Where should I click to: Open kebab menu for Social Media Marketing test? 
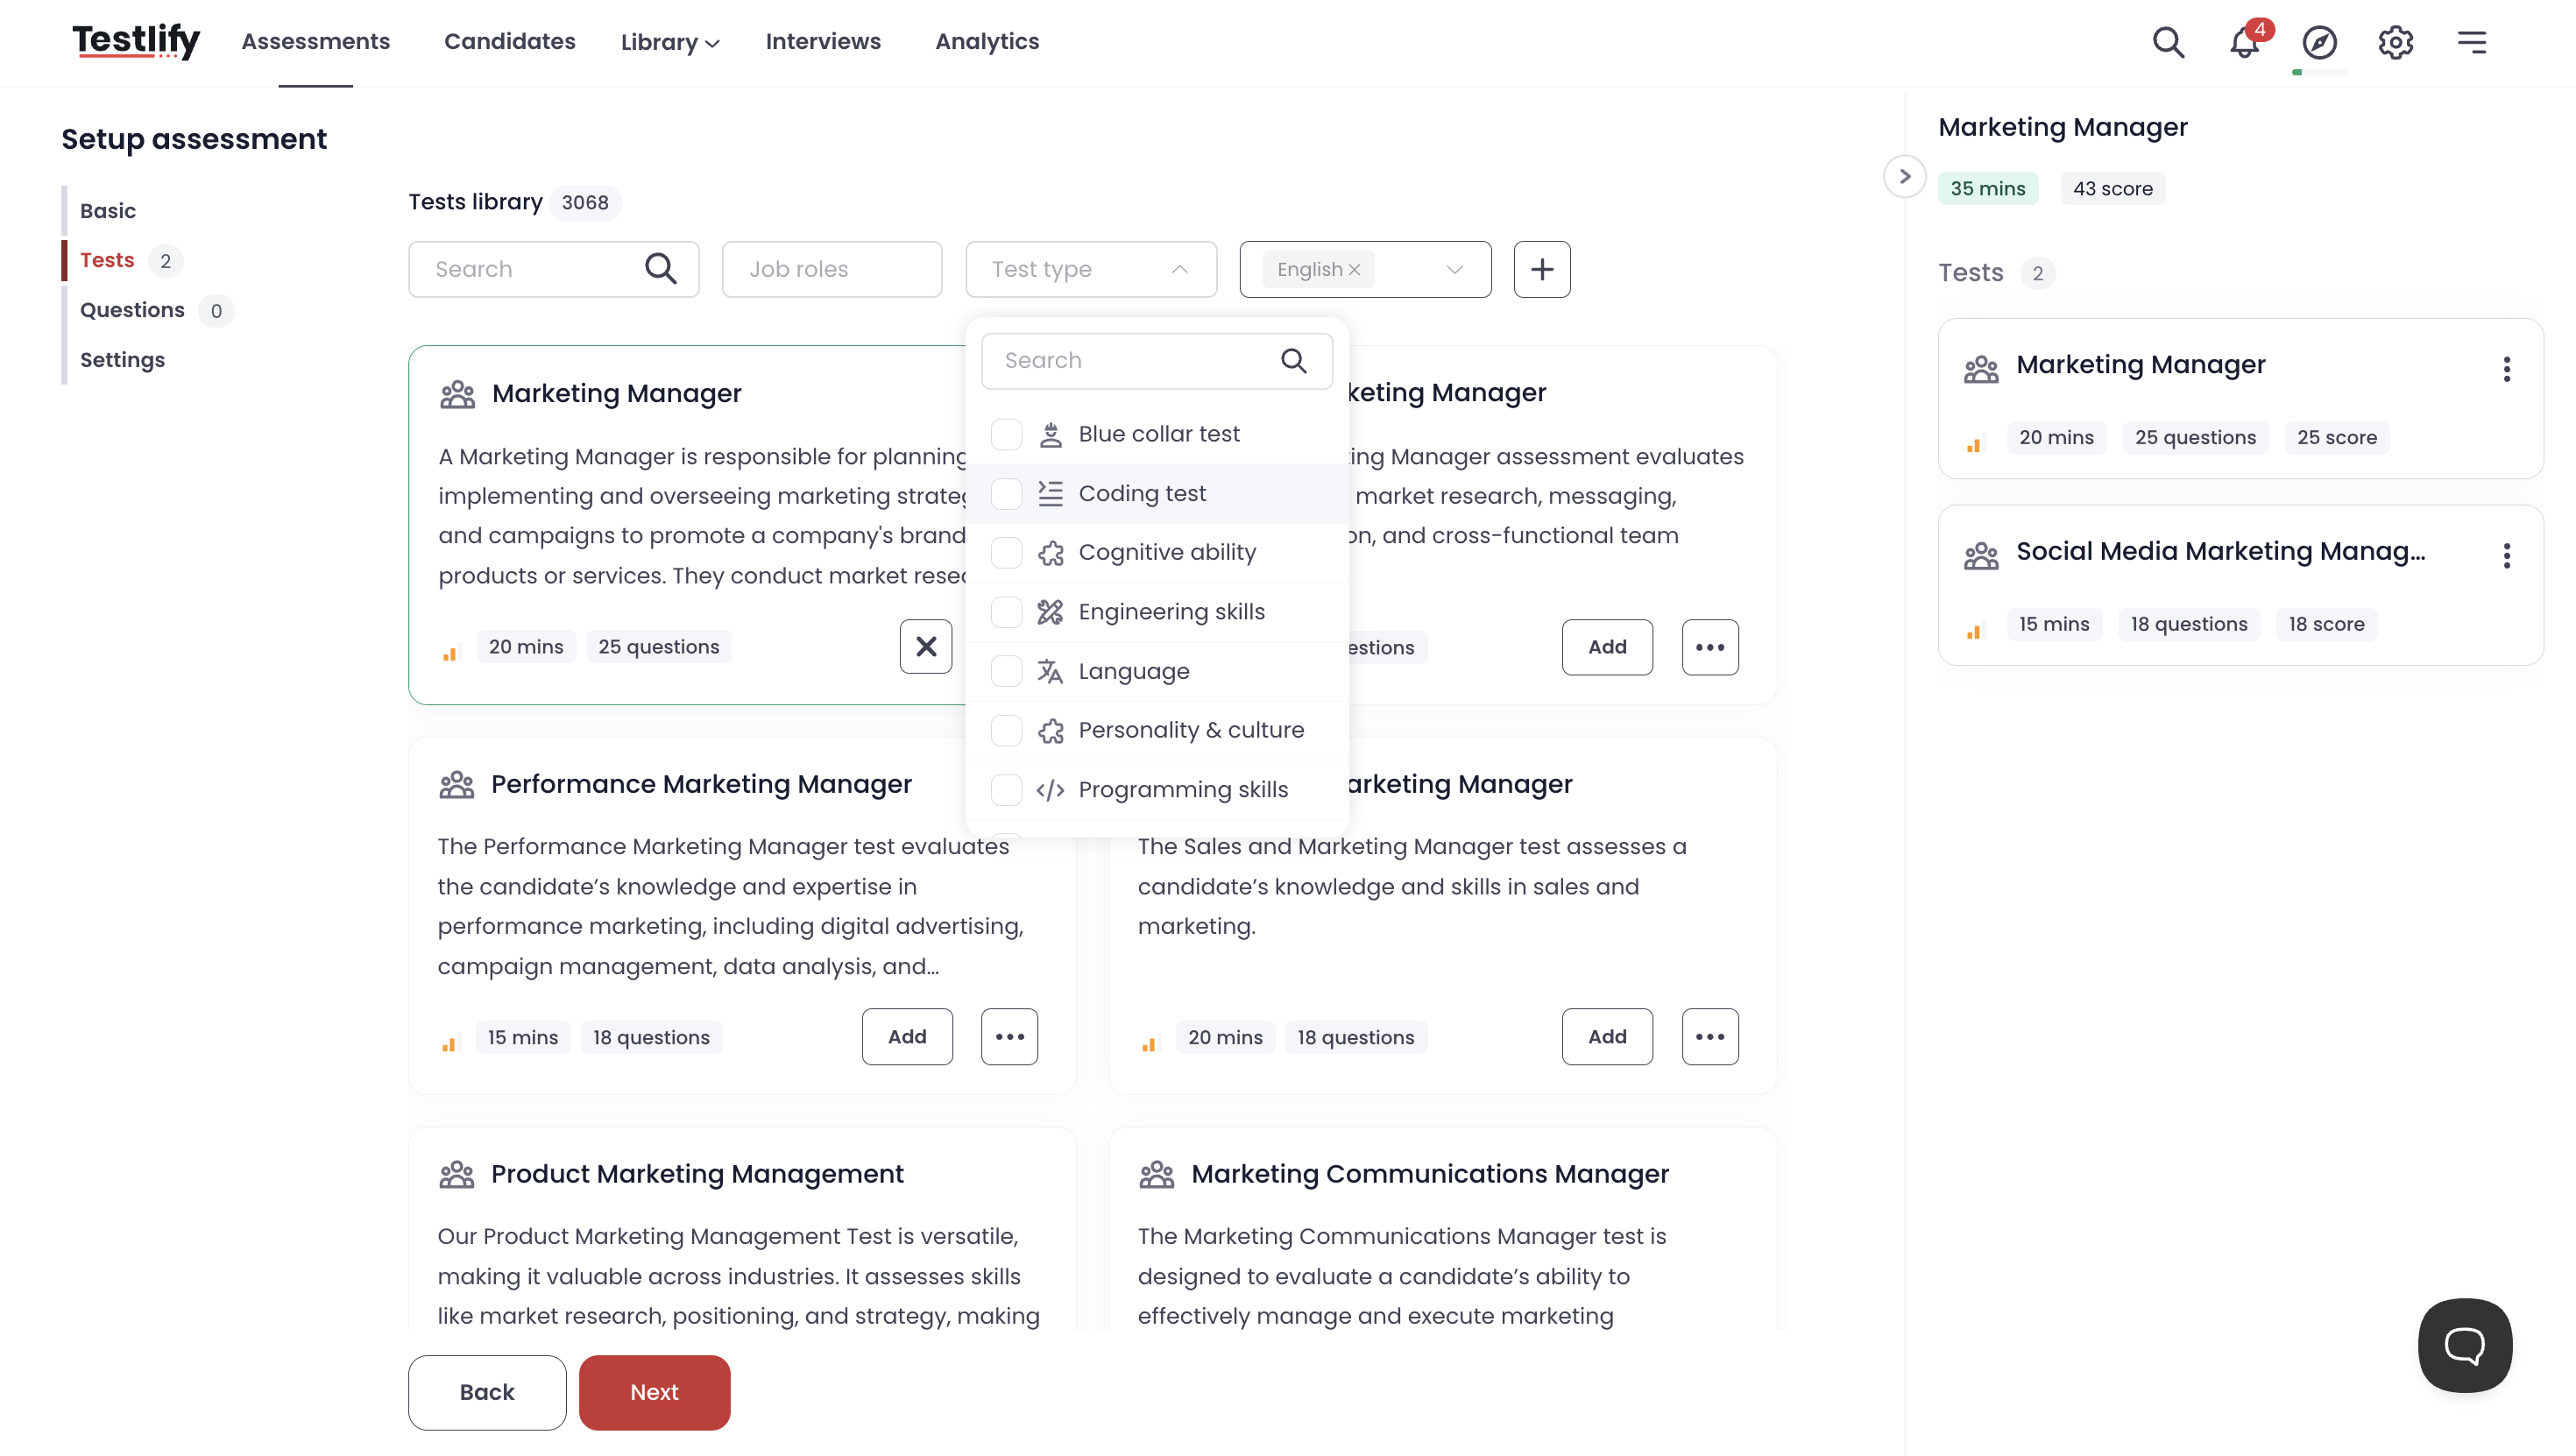point(2506,556)
